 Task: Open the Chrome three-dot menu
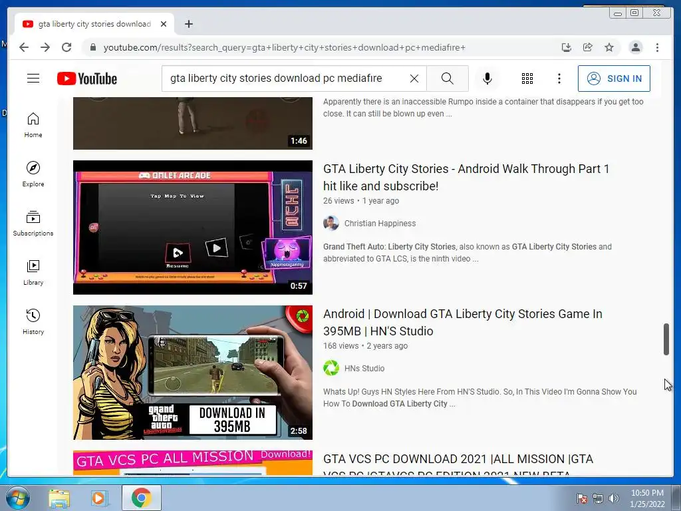(x=657, y=47)
